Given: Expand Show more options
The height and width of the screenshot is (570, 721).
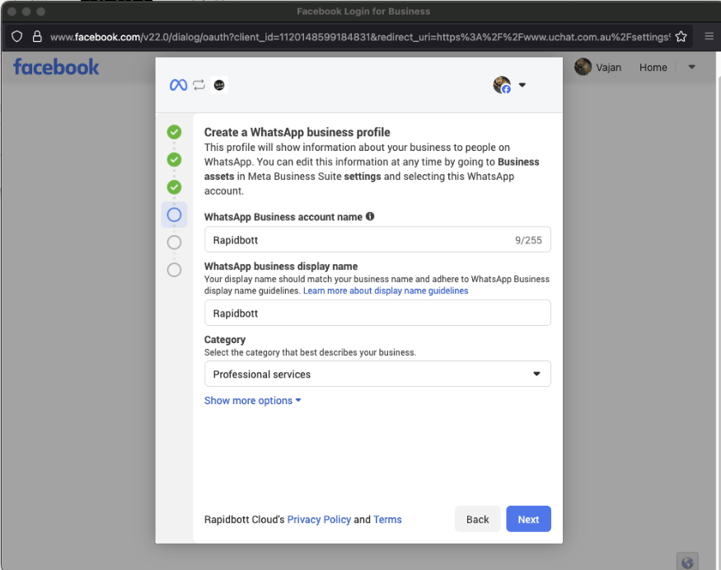Looking at the screenshot, I should click(x=252, y=401).
